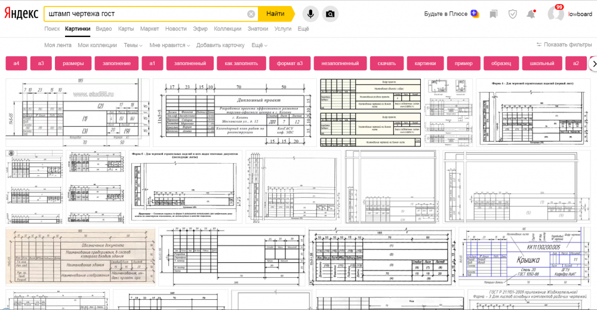Click the Найти search button

point(276,14)
